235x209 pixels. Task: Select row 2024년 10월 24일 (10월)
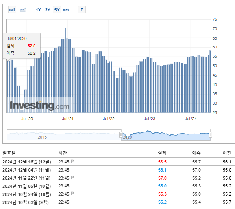(119, 194)
